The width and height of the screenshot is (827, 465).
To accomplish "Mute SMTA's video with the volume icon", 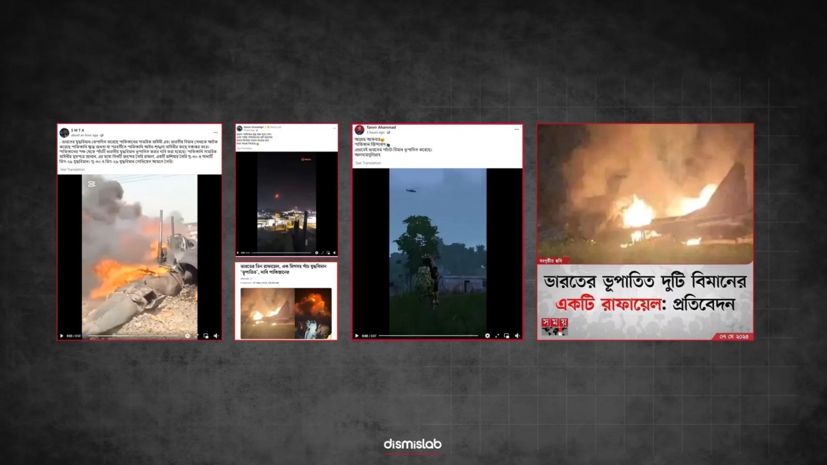I will [216, 336].
